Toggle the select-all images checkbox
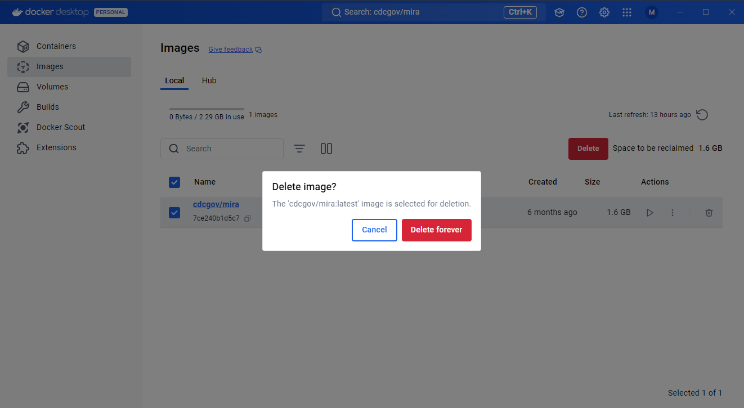The width and height of the screenshot is (744, 408). coord(174,182)
